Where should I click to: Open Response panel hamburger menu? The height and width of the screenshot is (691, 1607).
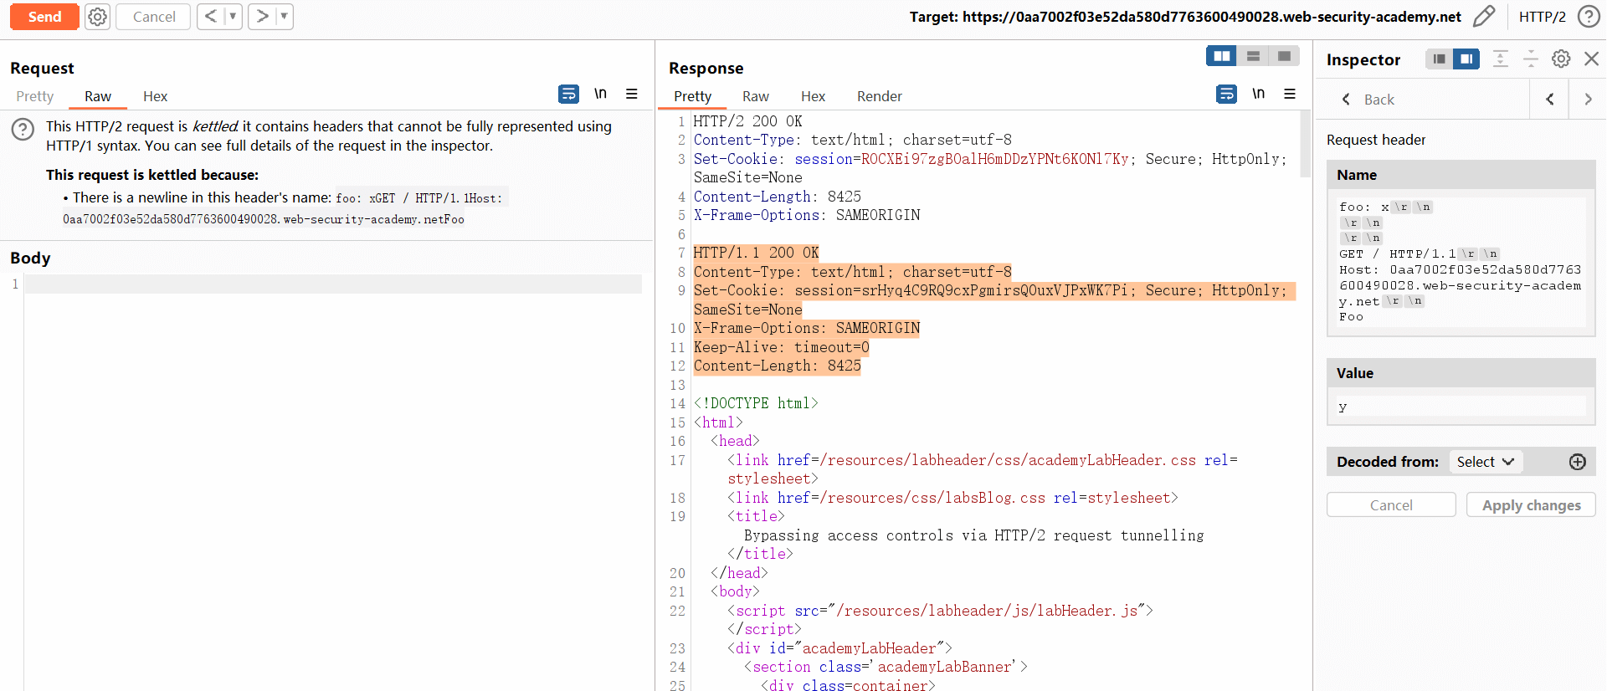click(x=1290, y=94)
